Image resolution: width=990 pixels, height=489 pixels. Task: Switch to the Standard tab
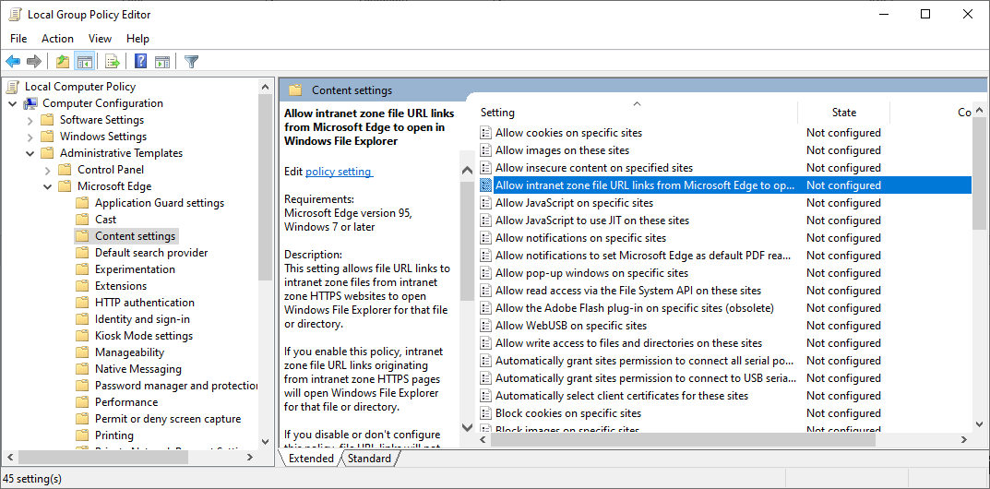(369, 459)
